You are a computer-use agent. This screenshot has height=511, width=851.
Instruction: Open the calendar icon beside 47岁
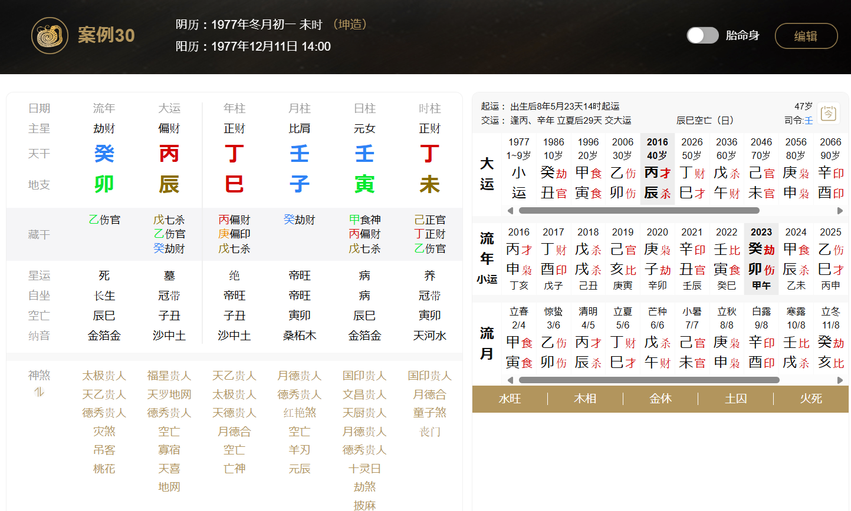pyautogui.click(x=829, y=113)
